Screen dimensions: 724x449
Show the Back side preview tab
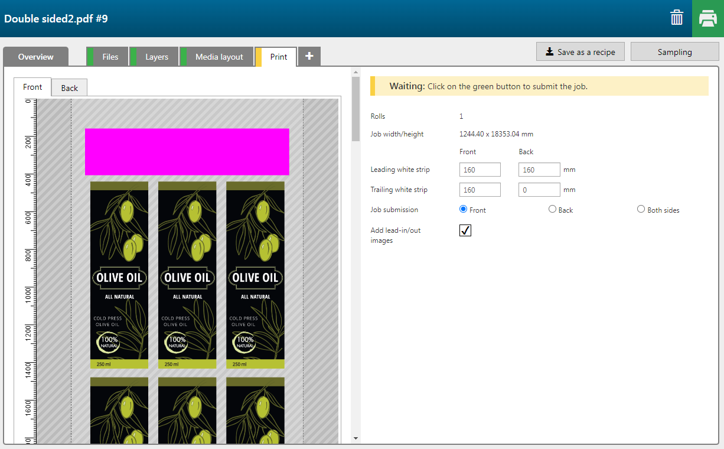tap(69, 88)
